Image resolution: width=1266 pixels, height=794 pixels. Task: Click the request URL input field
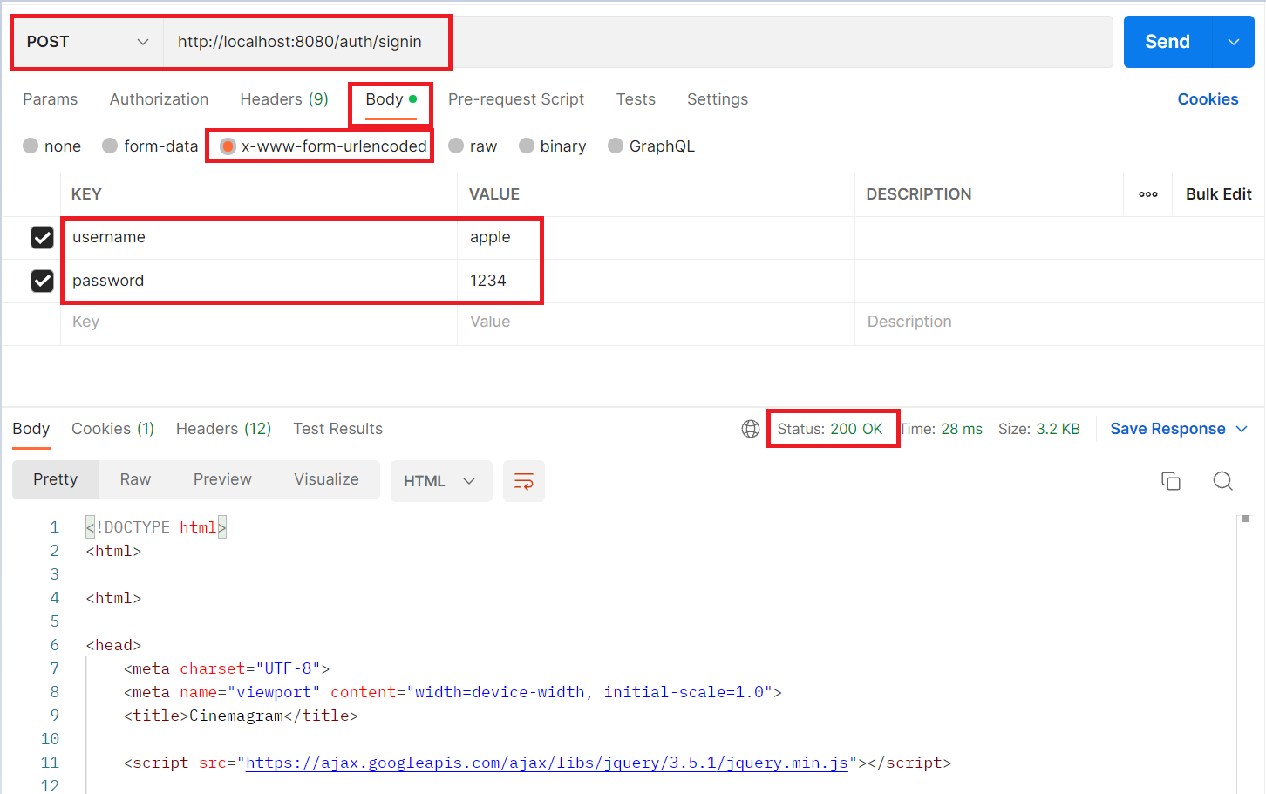pyautogui.click(x=638, y=42)
